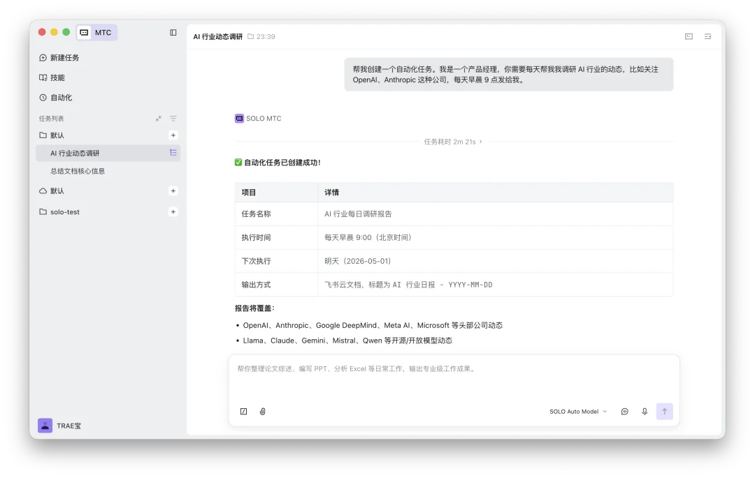Add task to cloud 默认 folder

(173, 191)
